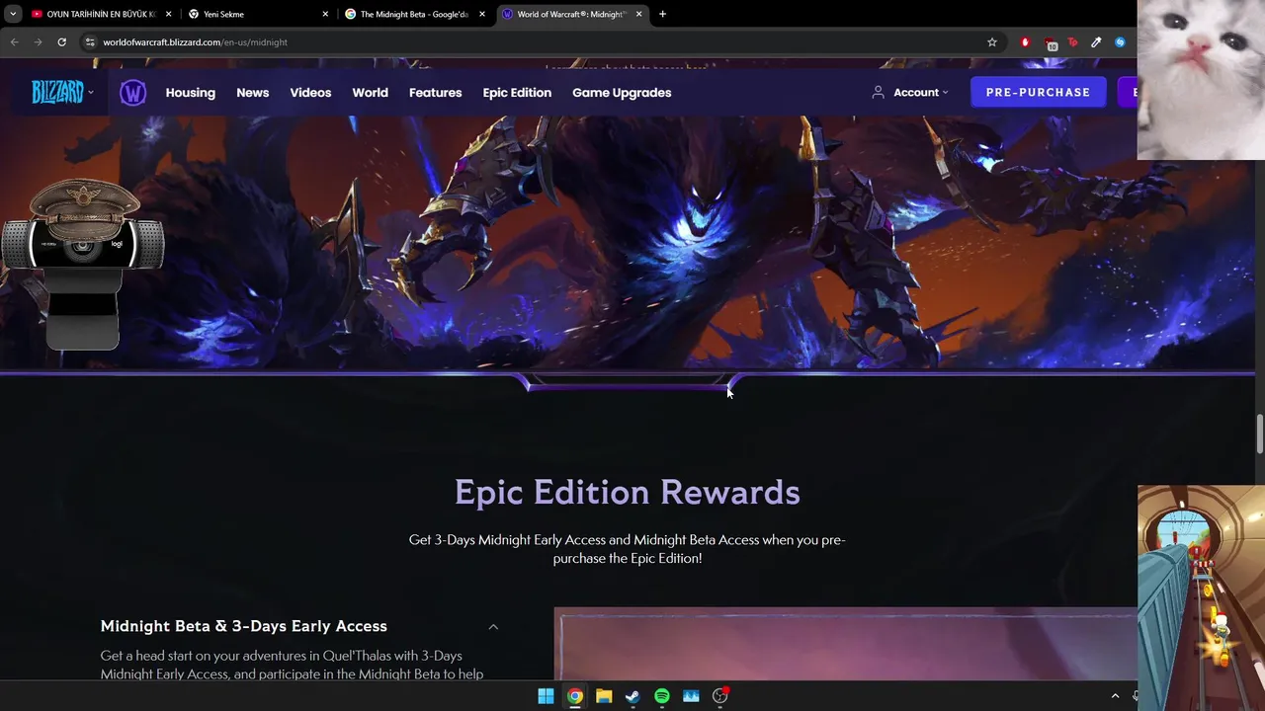Select World in site navigation
Viewport: 1265px width, 711px height.
tap(370, 93)
